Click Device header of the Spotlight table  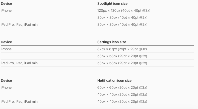[7, 3]
